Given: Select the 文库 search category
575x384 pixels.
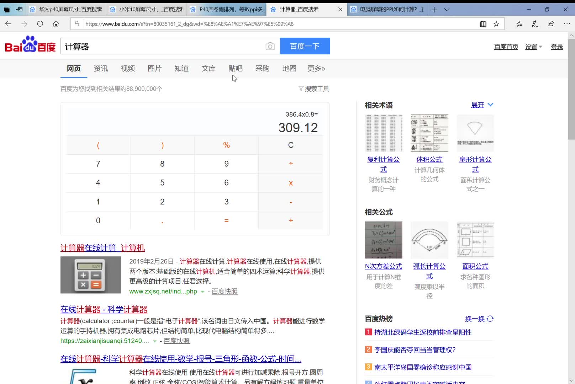Looking at the screenshot, I should (209, 68).
